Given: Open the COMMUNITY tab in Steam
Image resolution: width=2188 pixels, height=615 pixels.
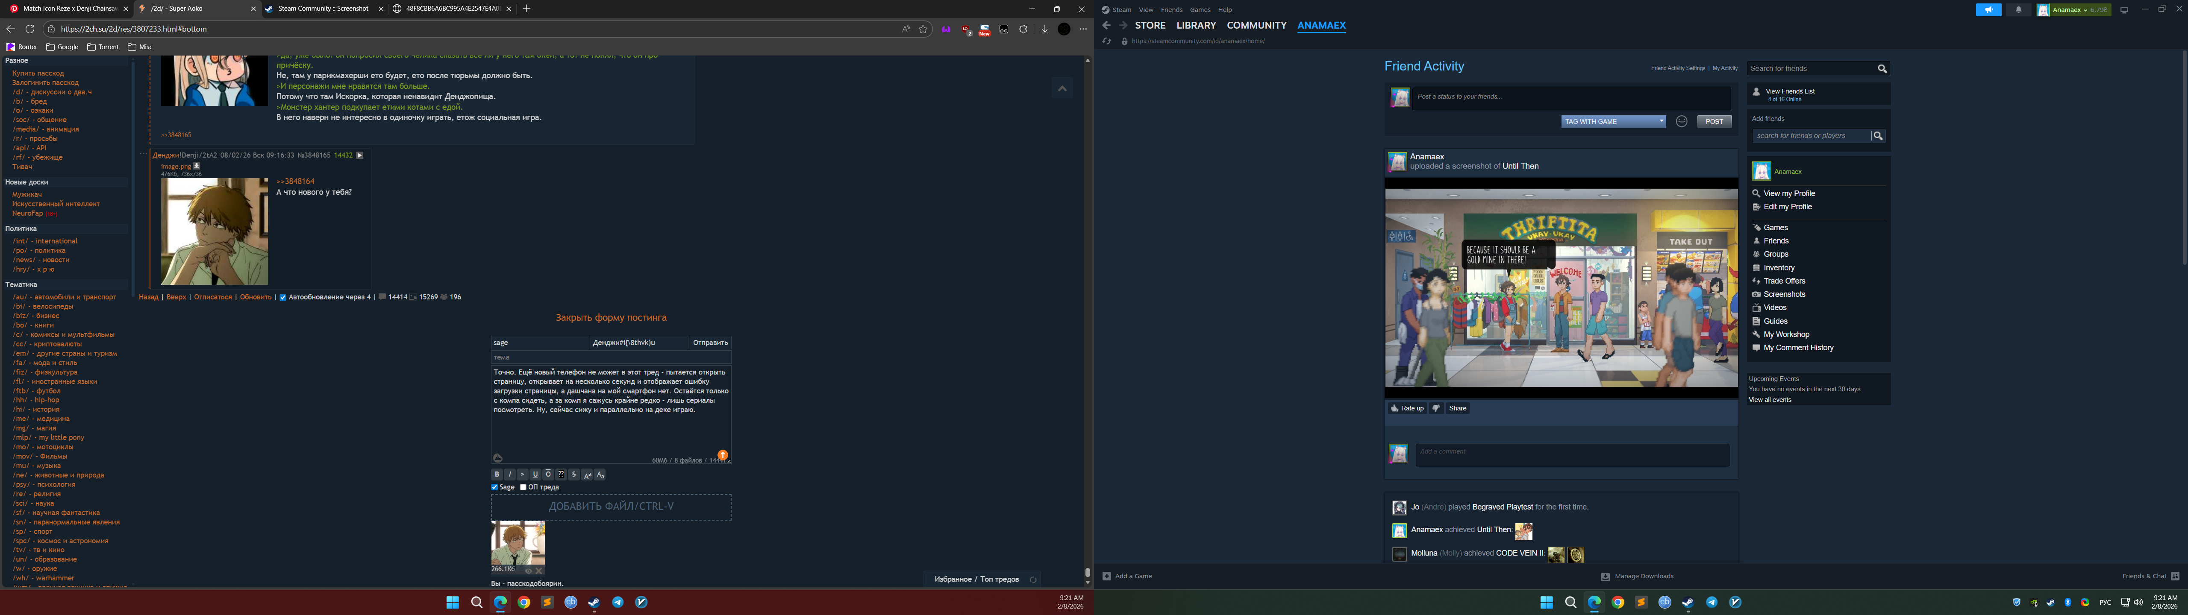Looking at the screenshot, I should coord(1256,26).
